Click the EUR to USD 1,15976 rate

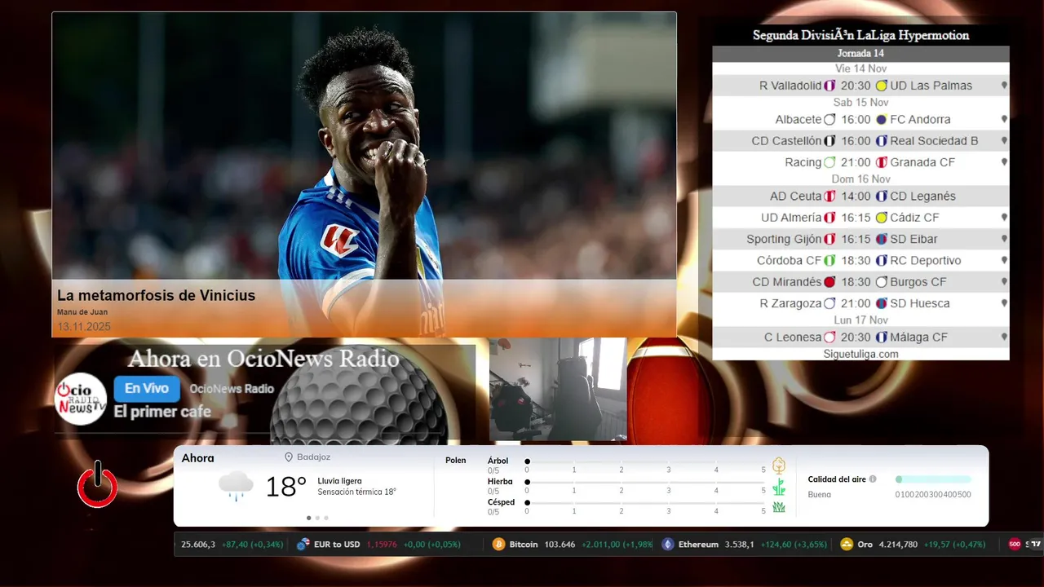pyautogui.click(x=381, y=545)
